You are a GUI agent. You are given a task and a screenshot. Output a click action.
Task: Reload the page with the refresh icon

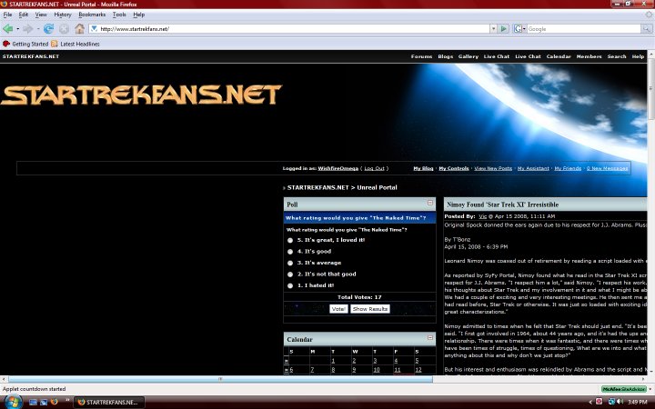[x=48, y=29]
